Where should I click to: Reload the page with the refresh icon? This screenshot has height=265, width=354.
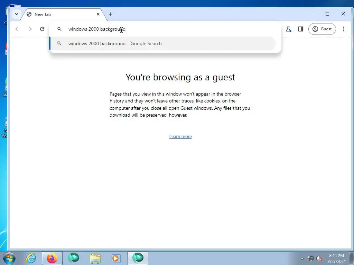click(x=42, y=29)
